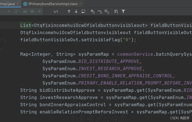Add selection for next occurrence
The height and width of the screenshot is (122, 192).
[x=93, y=12]
